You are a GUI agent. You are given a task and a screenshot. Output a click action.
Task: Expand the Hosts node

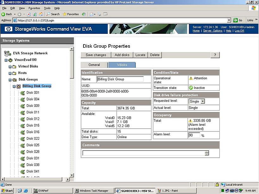click(x=10, y=73)
